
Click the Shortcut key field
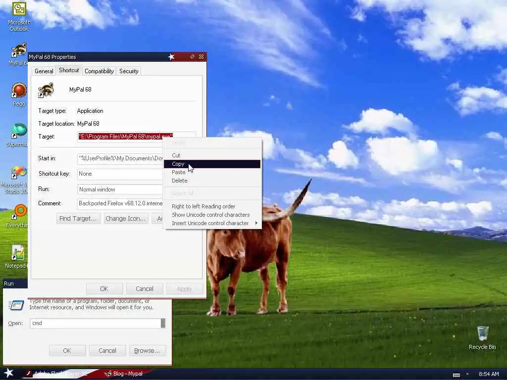(120, 174)
